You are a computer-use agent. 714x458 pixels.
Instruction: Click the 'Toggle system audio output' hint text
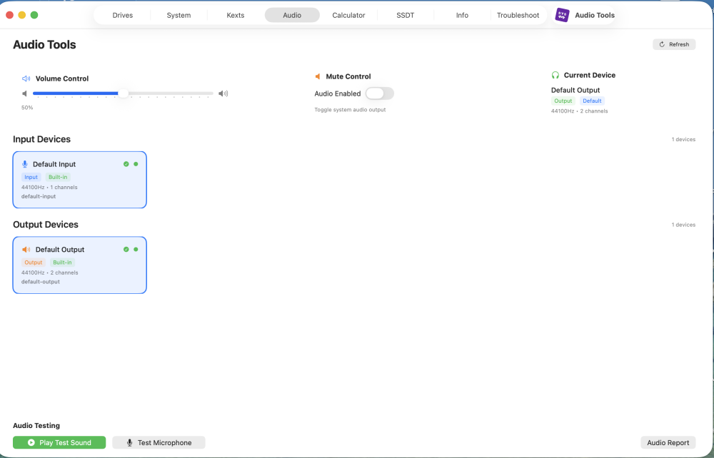pyautogui.click(x=350, y=110)
